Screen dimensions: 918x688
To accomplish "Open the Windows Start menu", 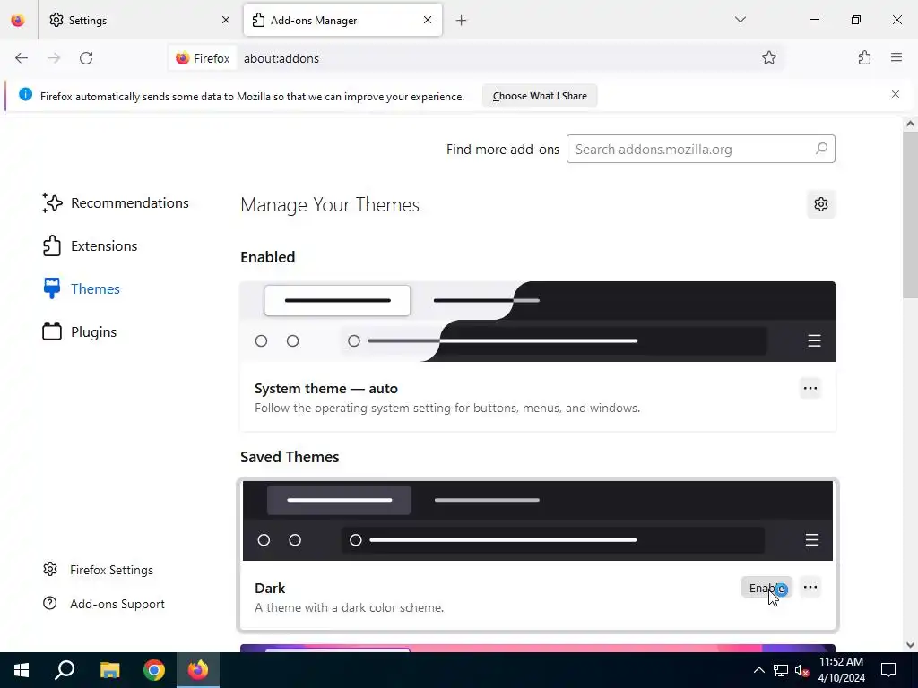I will pos(22,670).
